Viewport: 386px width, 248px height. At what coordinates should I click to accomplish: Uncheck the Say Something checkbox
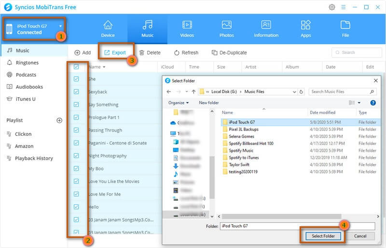[x=76, y=104]
